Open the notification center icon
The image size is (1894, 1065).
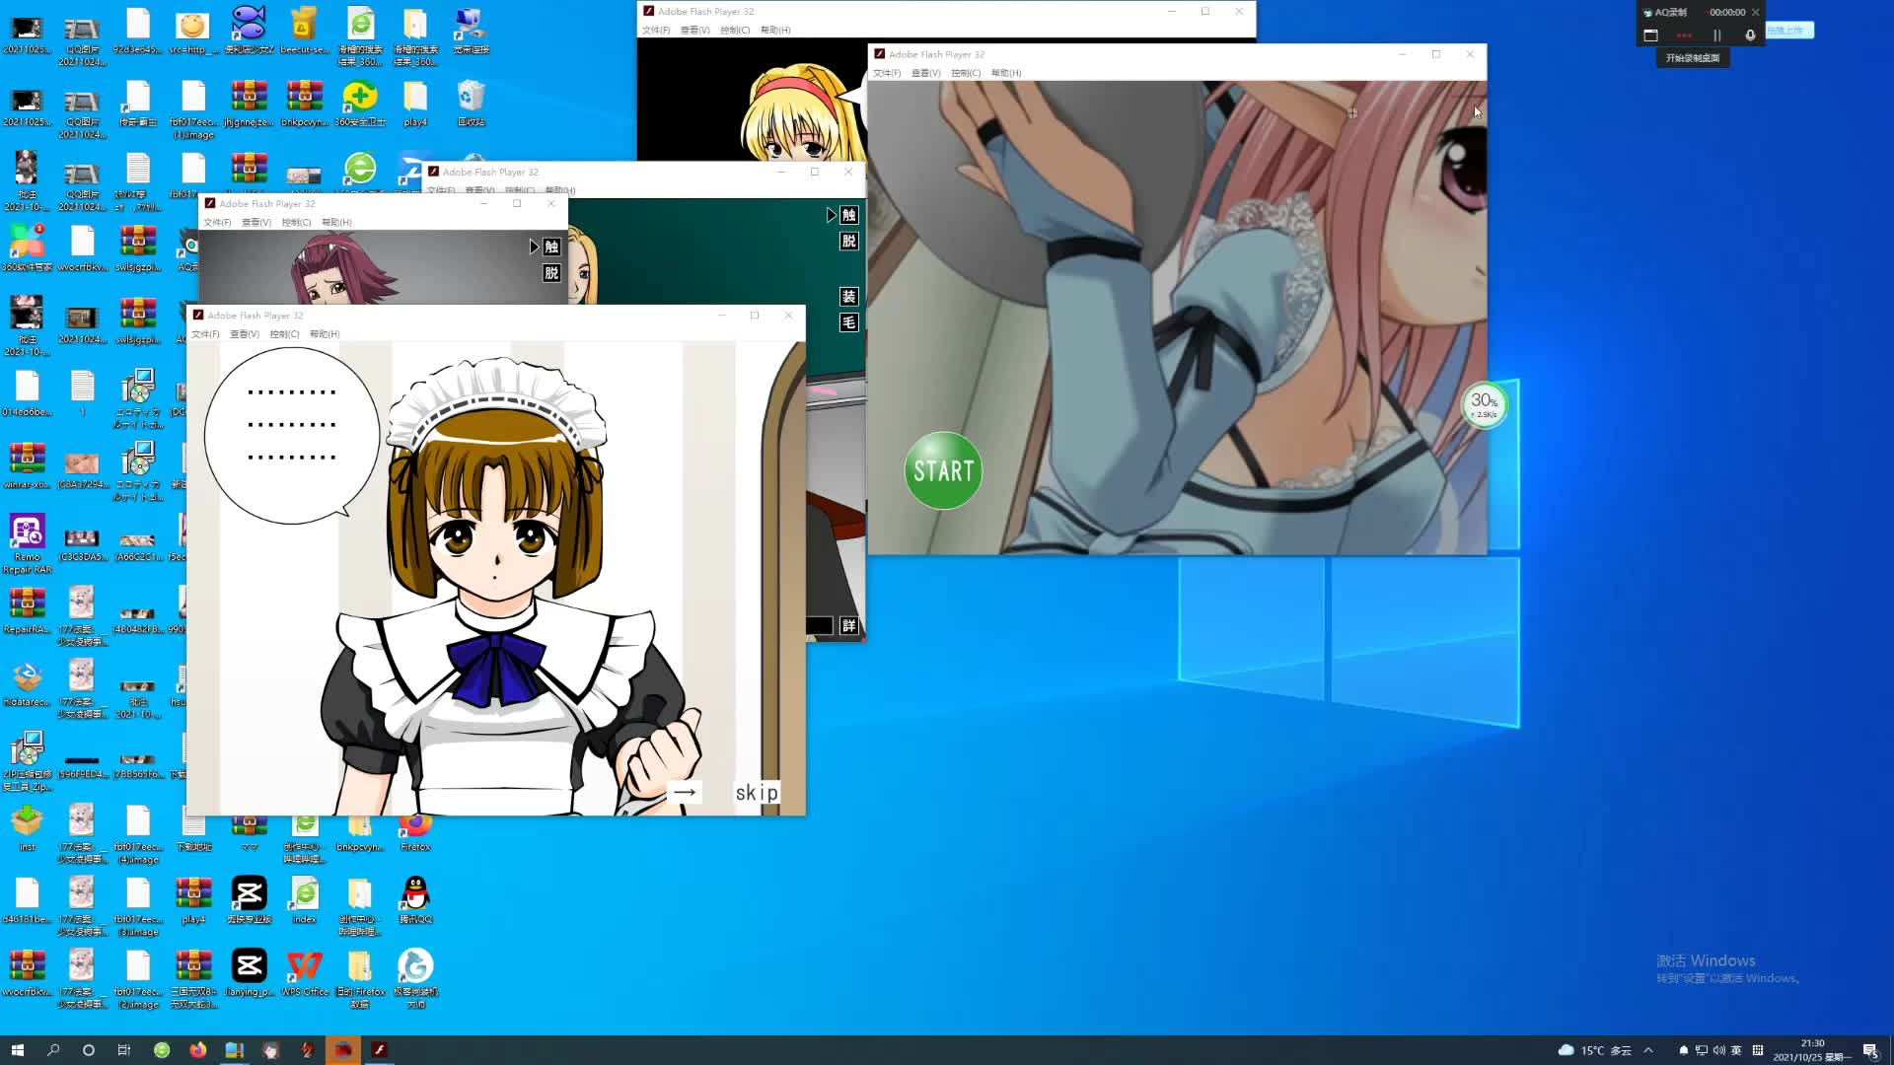[x=1870, y=1050]
